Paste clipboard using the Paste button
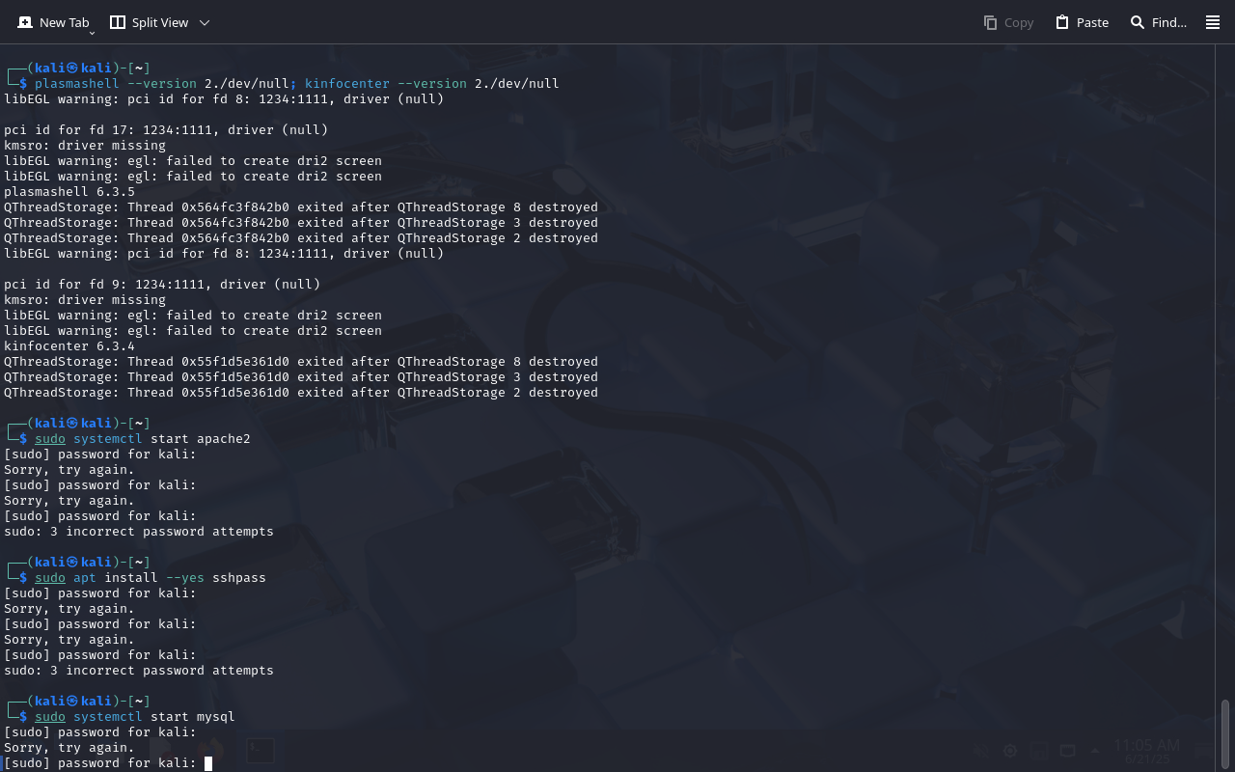This screenshot has height=772, width=1235. click(1082, 22)
